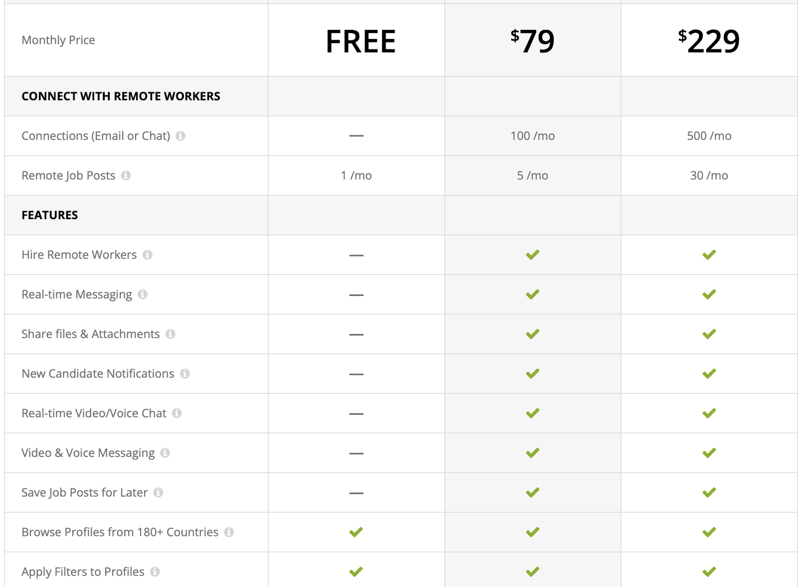
Task: Click the Real-time Messaging info icon
Action: [x=143, y=294]
